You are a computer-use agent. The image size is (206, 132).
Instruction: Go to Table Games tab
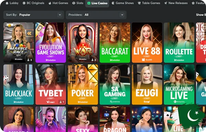click(149, 3)
